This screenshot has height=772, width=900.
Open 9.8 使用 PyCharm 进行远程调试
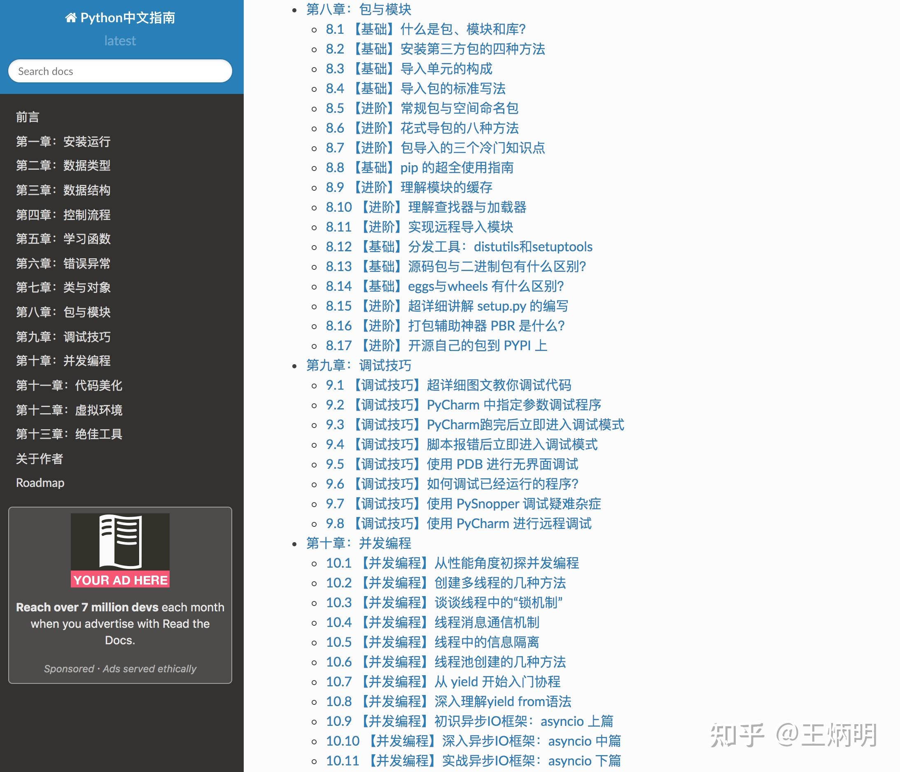(460, 523)
